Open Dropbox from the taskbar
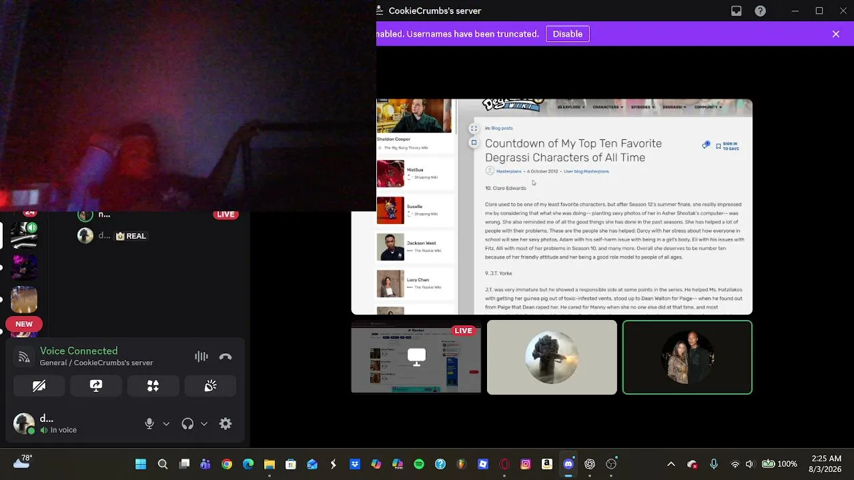 click(355, 464)
